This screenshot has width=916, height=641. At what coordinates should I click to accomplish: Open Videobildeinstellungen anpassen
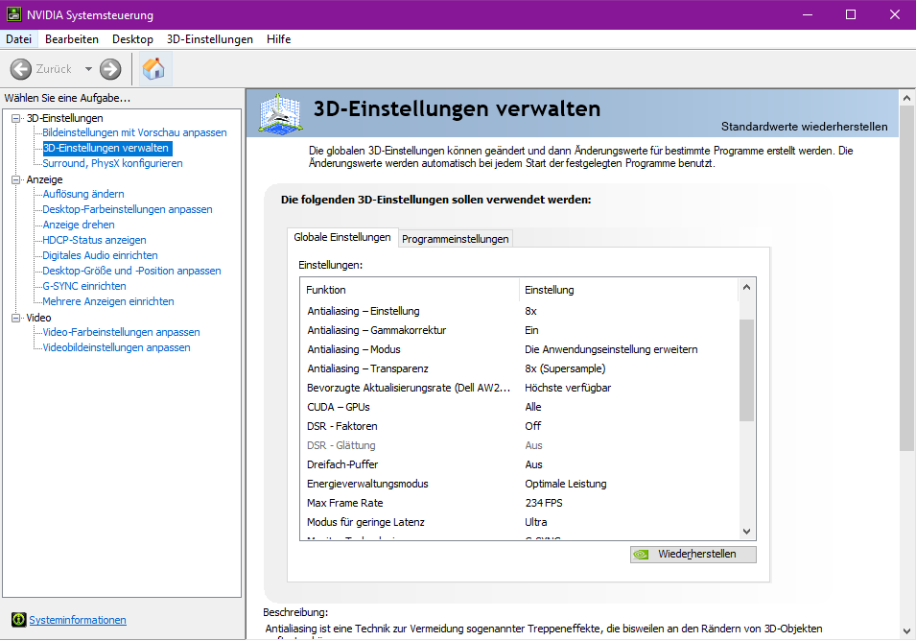tap(116, 347)
